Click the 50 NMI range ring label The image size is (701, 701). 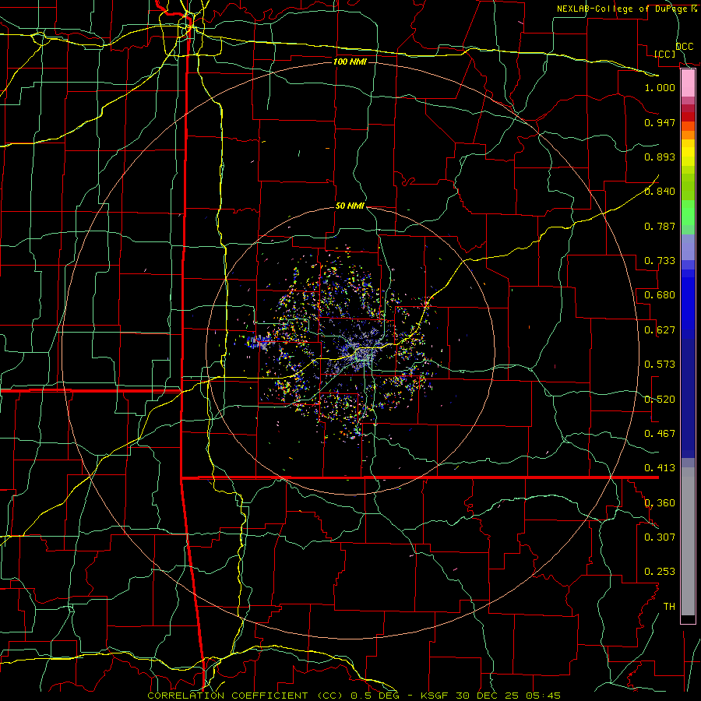(x=350, y=206)
